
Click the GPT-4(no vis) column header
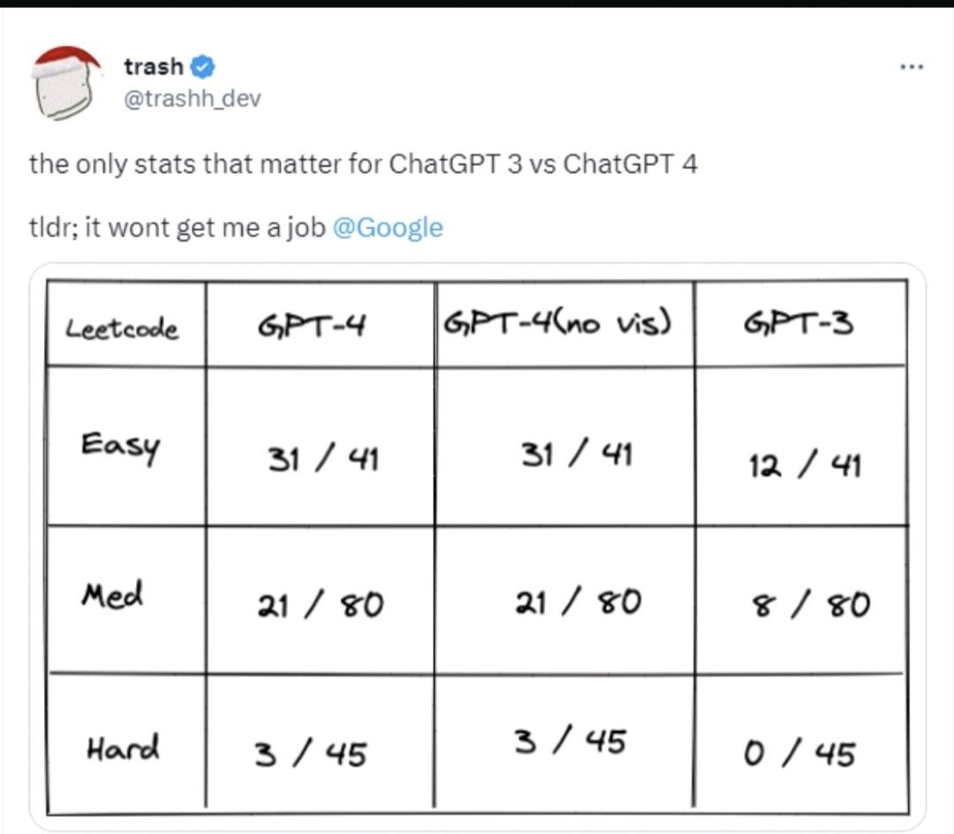click(x=557, y=323)
